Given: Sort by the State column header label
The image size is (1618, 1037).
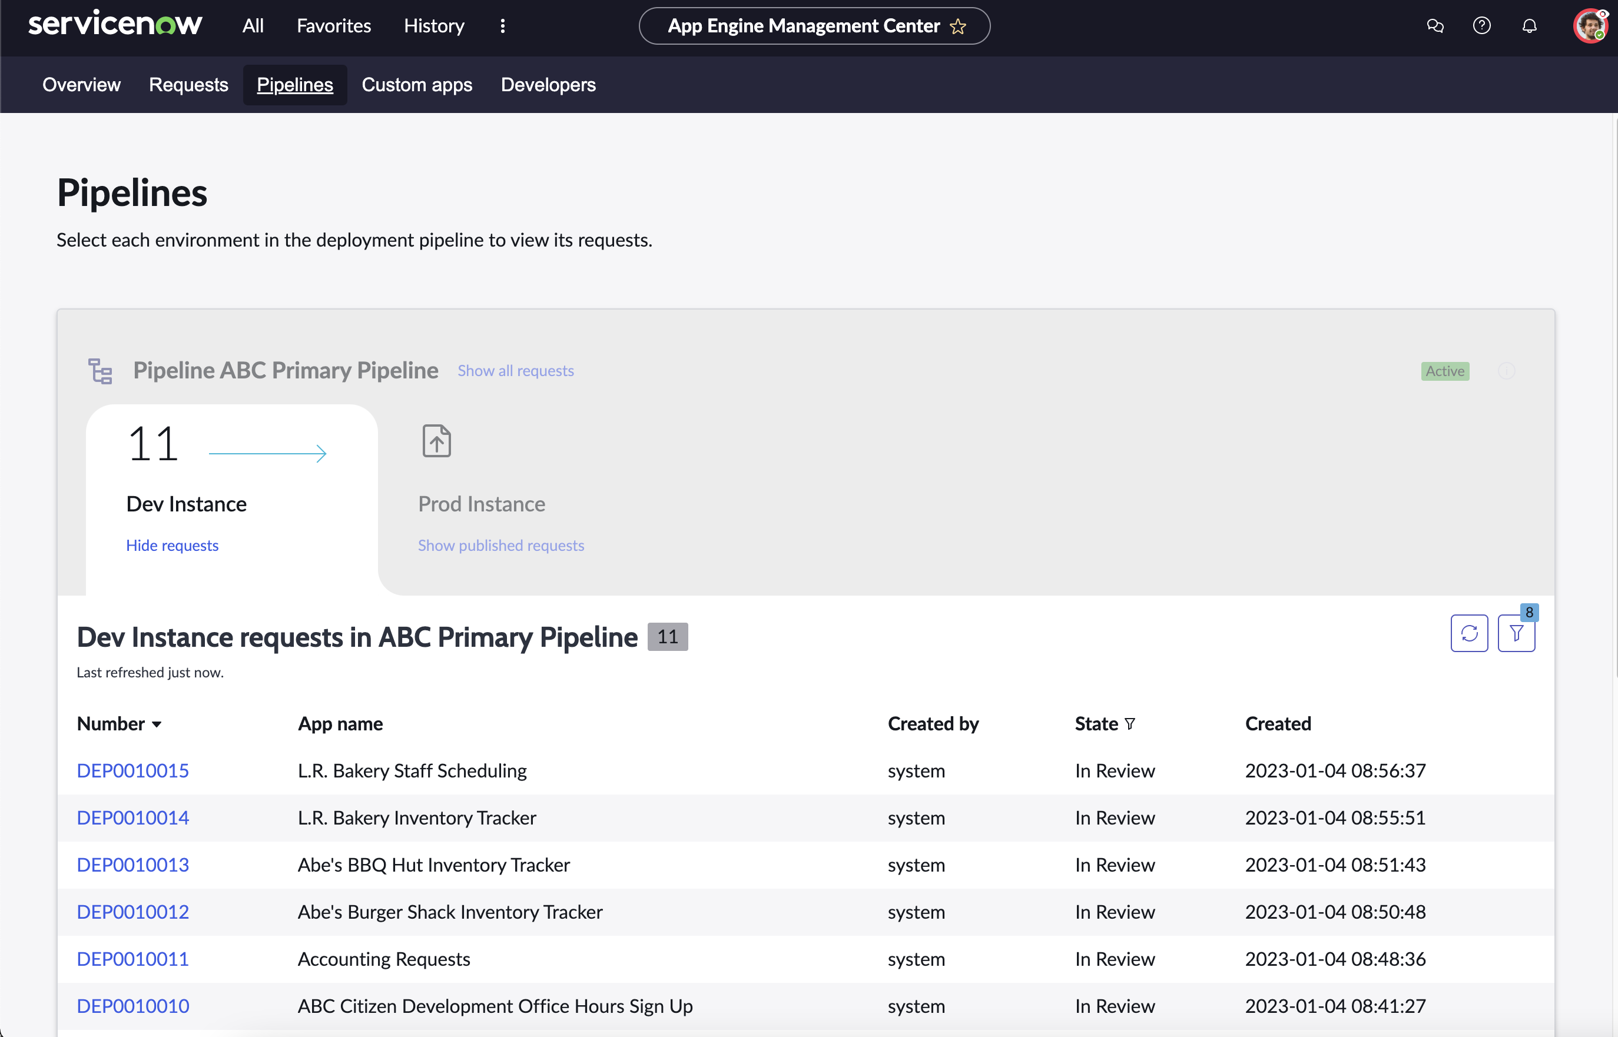Looking at the screenshot, I should [x=1096, y=724].
